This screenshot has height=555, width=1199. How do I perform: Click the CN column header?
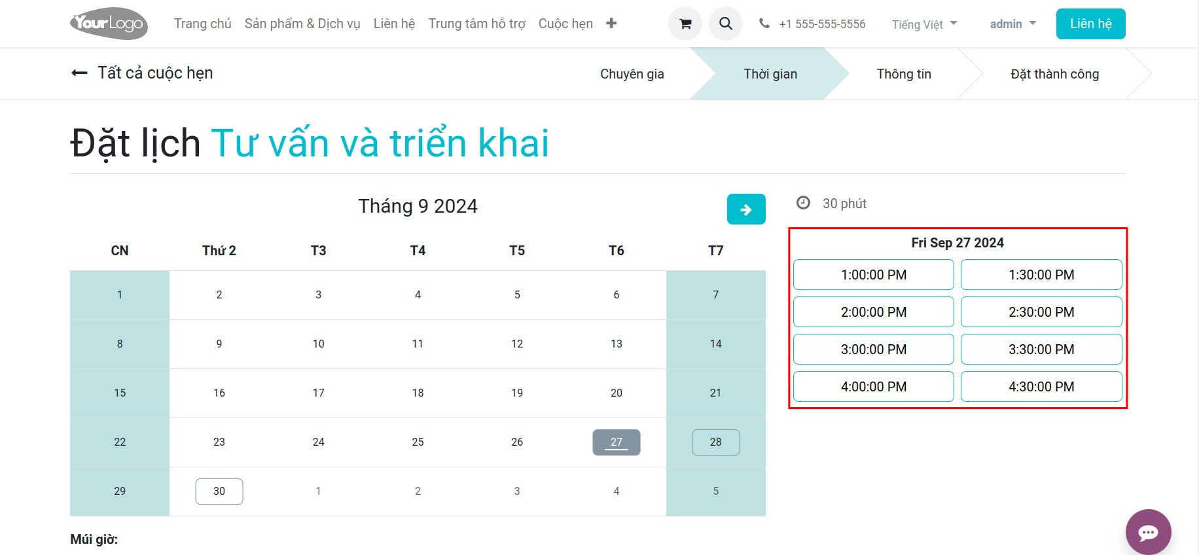[x=120, y=251]
